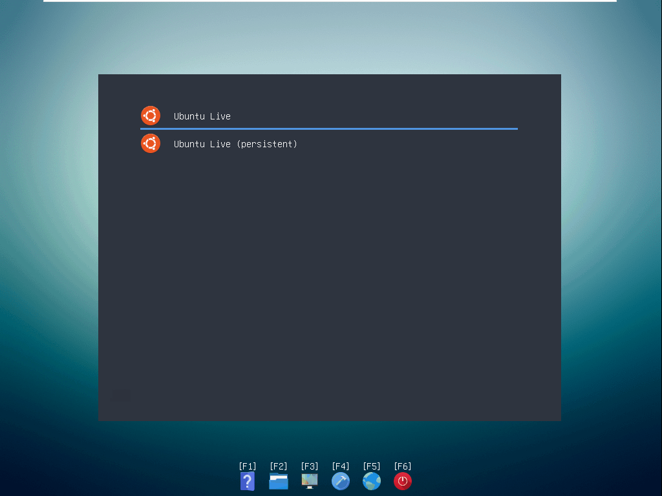The height and width of the screenshot is (496, 662).
Task: Click the Ubuntu logo beside Ubuntu Live
Action: [x=151, y=116]
